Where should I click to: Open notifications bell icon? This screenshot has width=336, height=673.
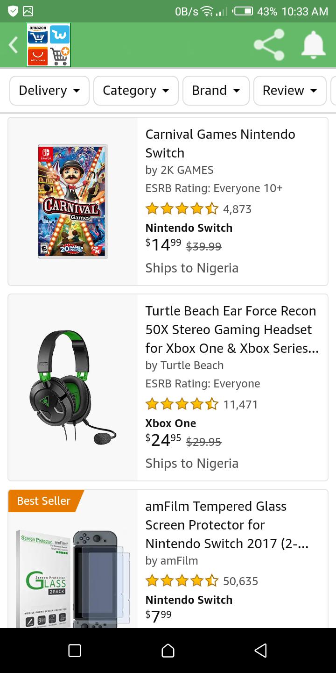(x=314, y=45)
